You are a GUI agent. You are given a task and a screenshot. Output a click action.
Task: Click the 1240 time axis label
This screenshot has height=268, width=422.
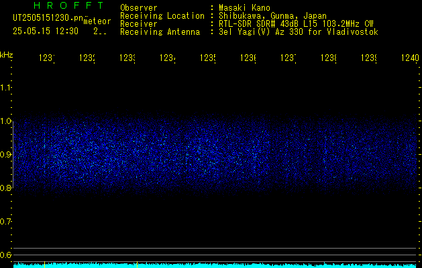410,58
